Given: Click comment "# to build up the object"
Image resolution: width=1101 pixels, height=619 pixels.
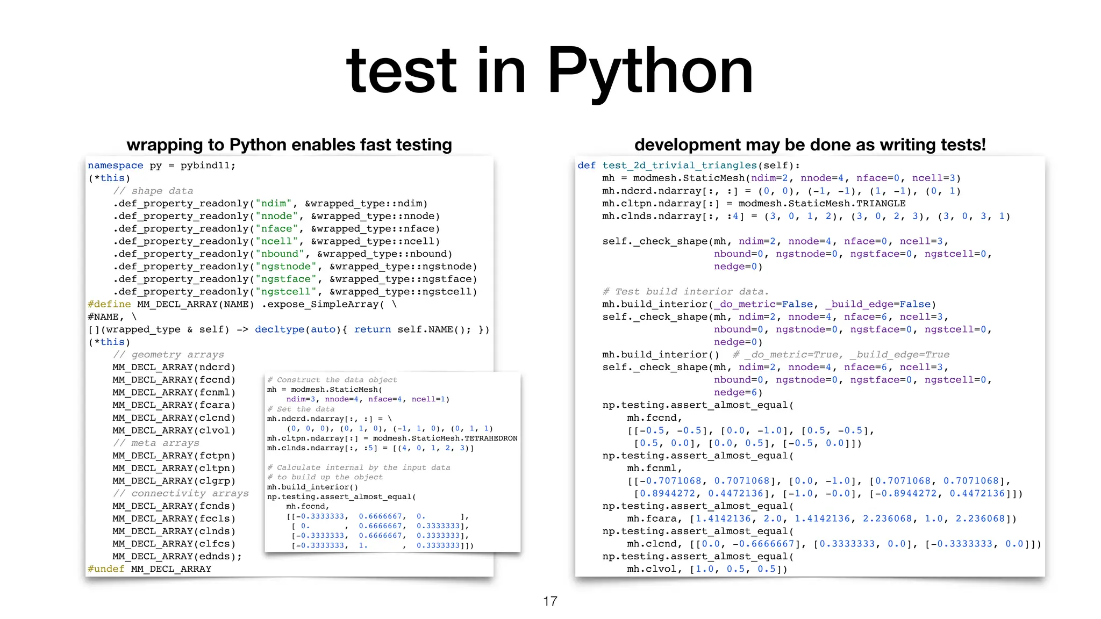Looking at the screenshot, I should (325, 477).
